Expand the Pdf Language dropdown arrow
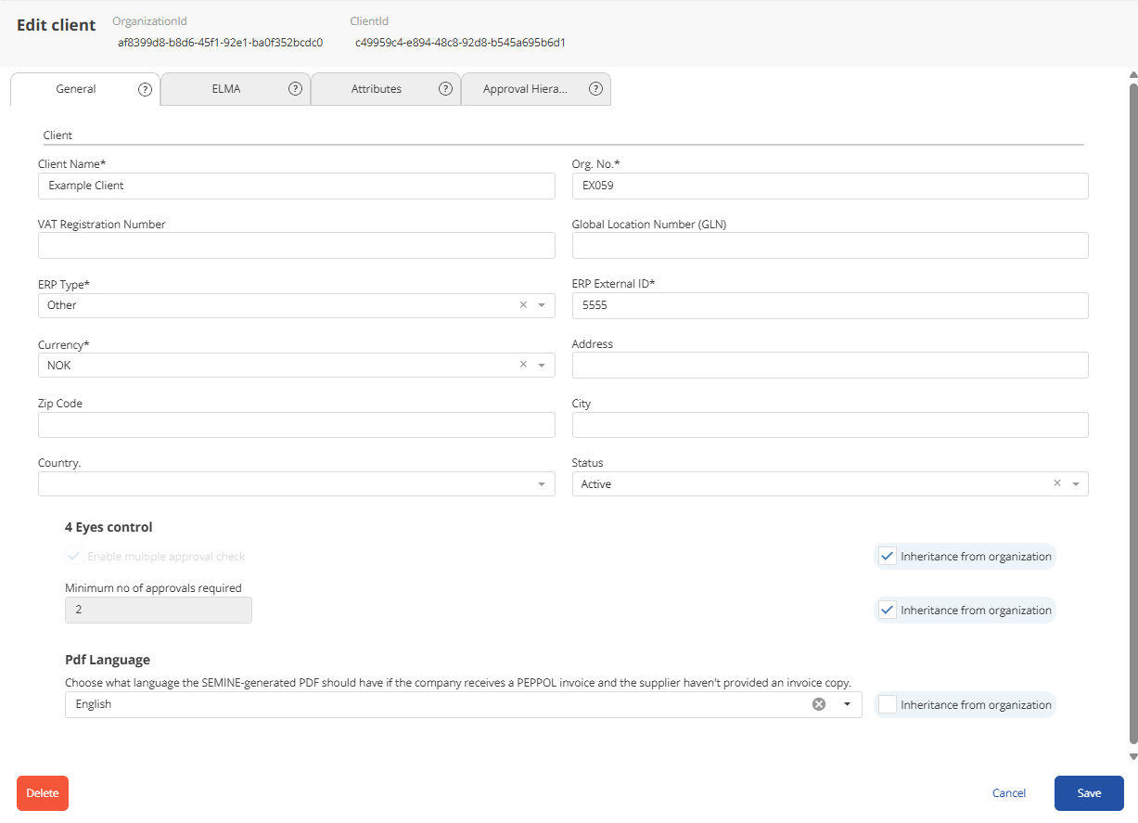 coord(847,704)
